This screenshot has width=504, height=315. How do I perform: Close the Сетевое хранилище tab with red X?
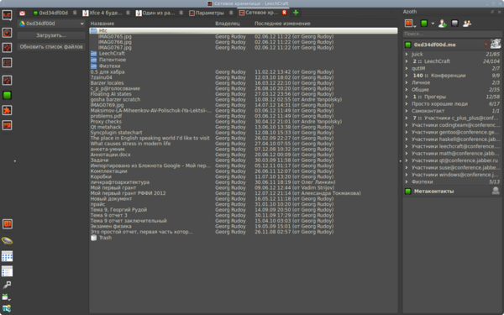[x=284, y=13]
